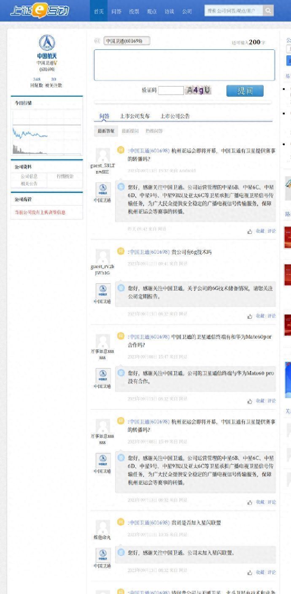Select the 热推问答 filter
Viewport: 291px width, 594px height.
(x=154, y=131)
